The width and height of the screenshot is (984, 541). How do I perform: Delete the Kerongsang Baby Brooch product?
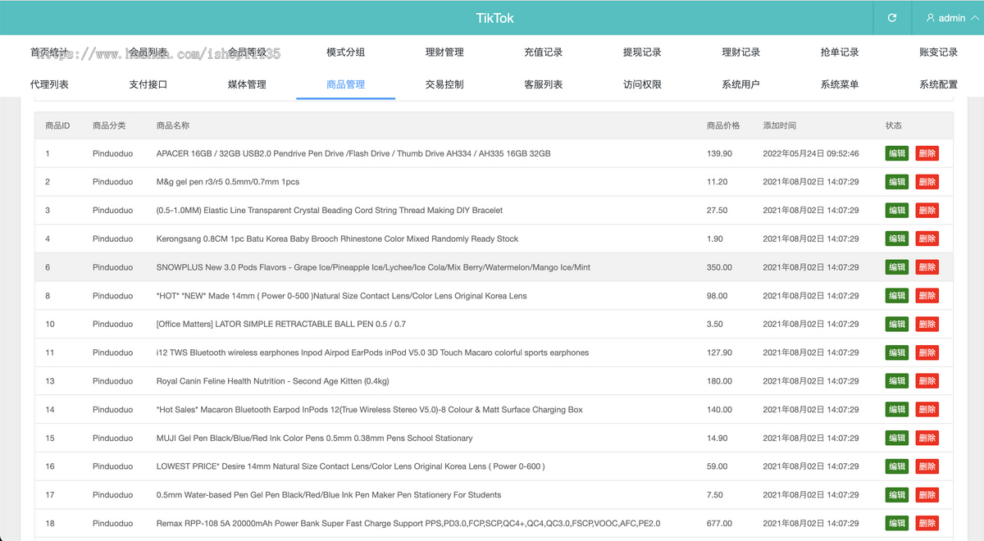tap(927, 239)
